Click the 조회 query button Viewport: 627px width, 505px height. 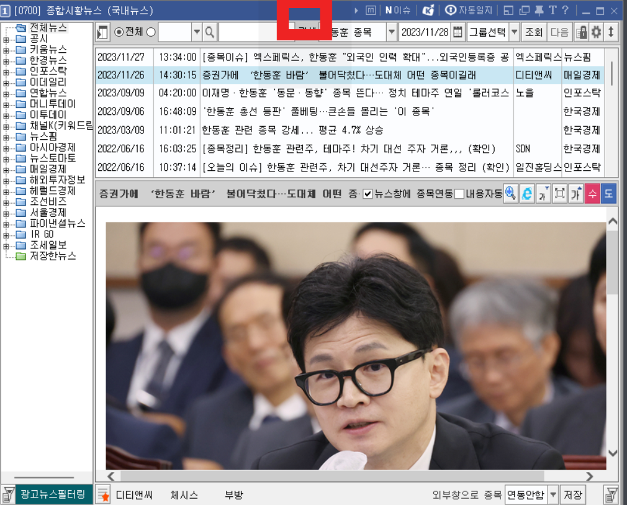pyautogui.click(x=535, y=32)
